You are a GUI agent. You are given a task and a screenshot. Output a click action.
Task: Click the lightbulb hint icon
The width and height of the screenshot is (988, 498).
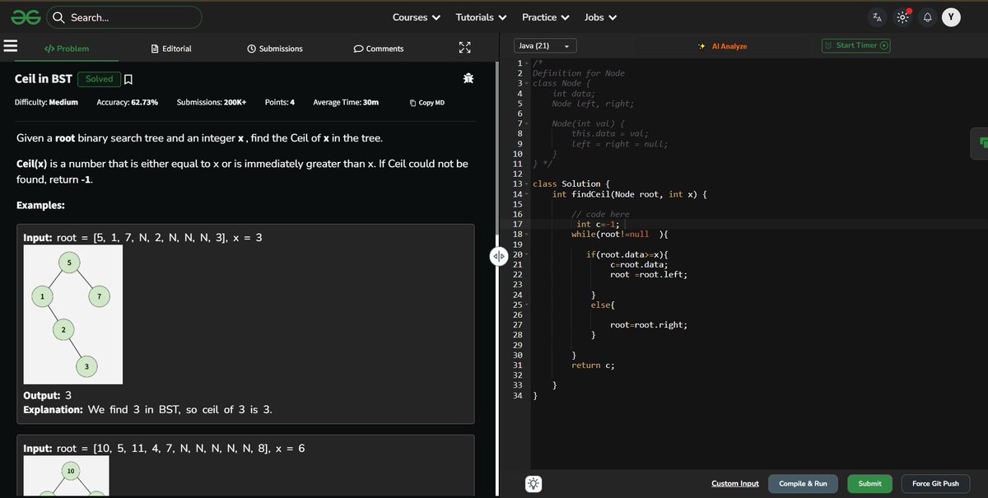[534, 484]
